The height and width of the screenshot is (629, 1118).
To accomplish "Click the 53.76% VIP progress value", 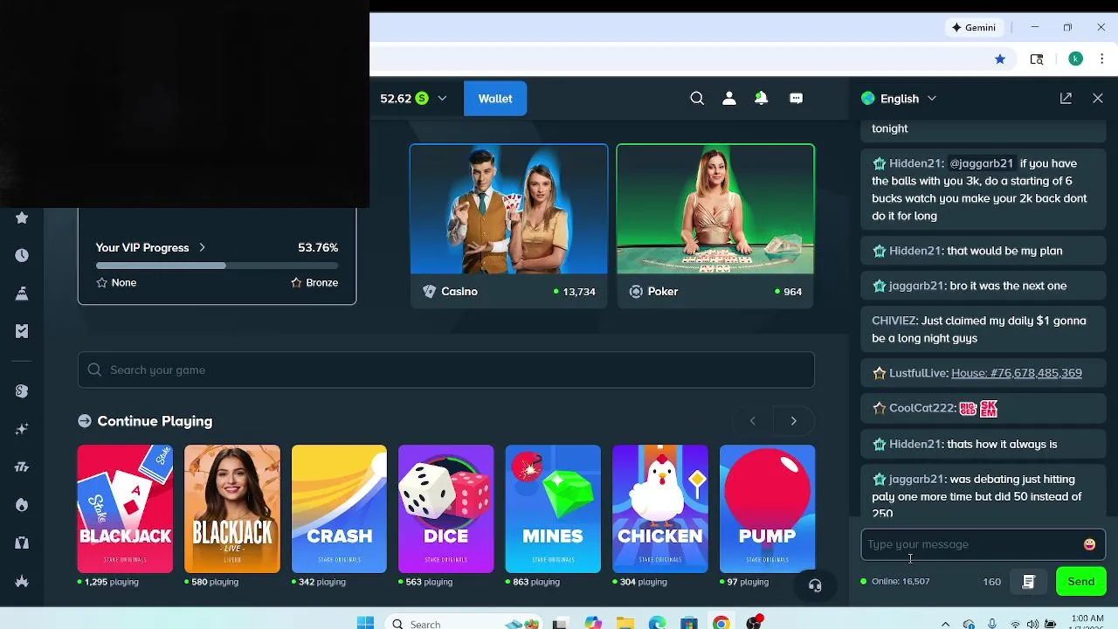I will coord(318,248).
